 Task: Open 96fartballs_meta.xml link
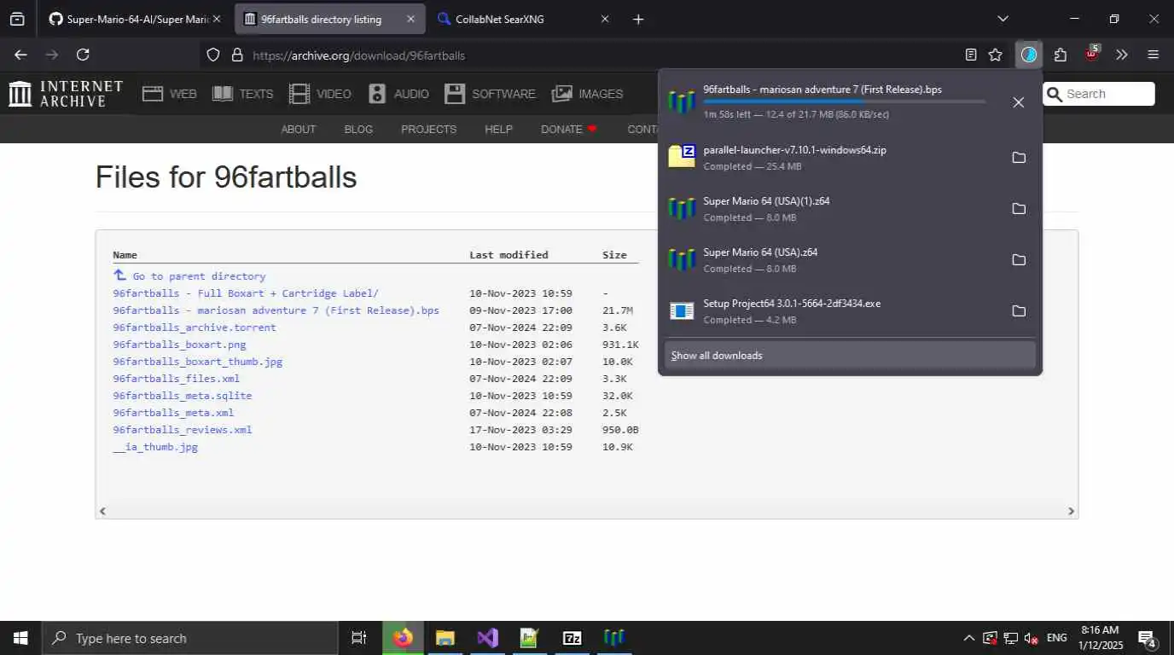click(173, 413)
